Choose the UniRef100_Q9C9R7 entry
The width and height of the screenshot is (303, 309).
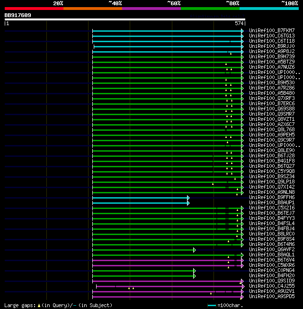(272, 140)
